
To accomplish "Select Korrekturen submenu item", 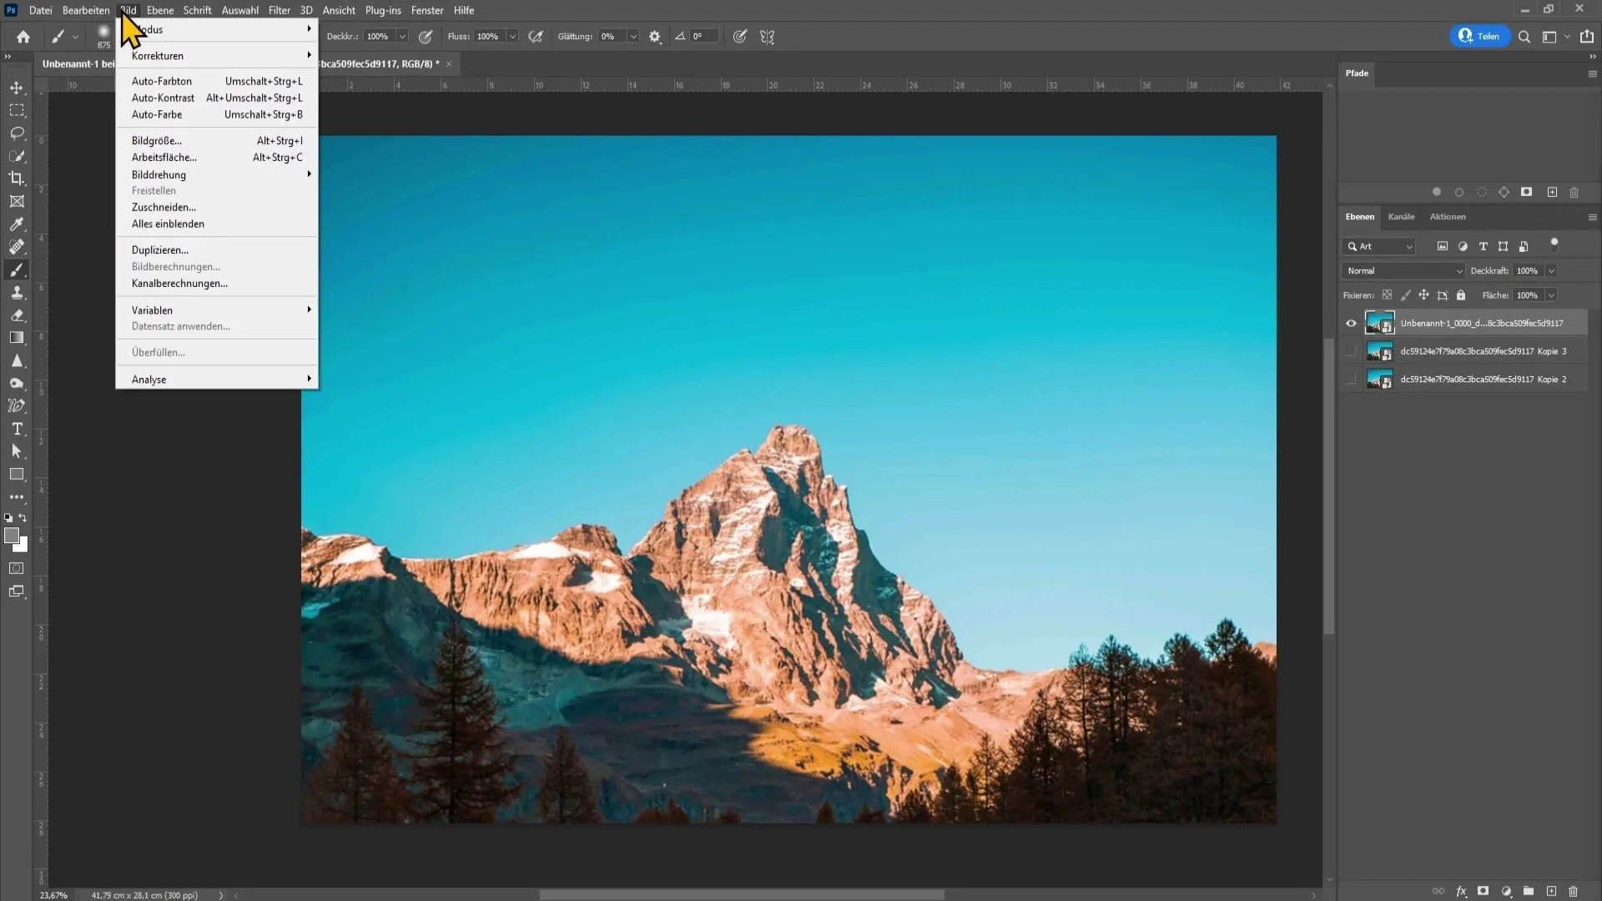I will [x=158, y=55].
